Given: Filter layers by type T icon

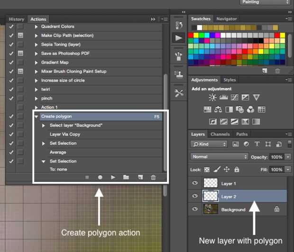Looking at the screenshot, I should pos(257,144).
